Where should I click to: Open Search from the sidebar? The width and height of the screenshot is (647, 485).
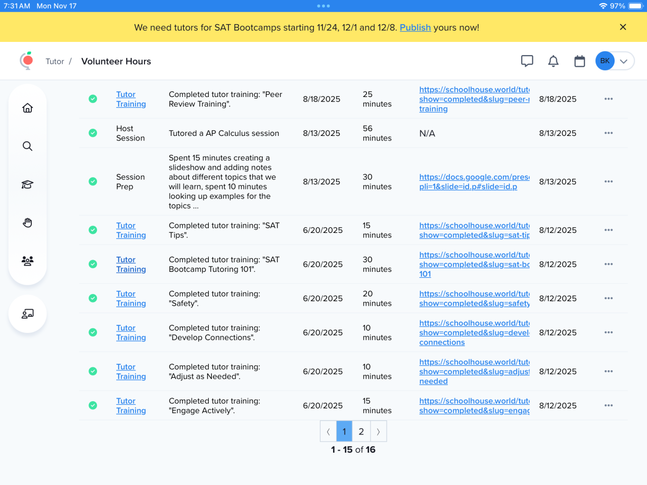tap(28, 146)
